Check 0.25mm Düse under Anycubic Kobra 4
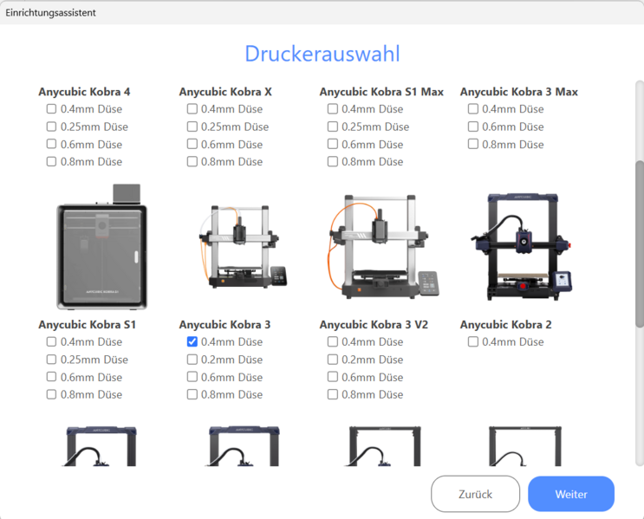 (51, 127)
